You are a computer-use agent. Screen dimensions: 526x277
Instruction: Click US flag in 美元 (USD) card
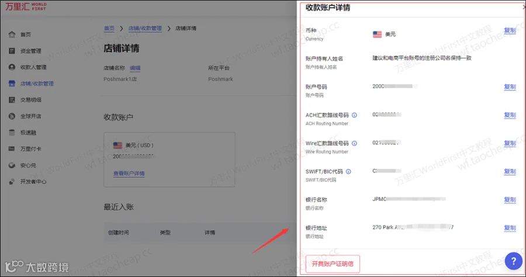[x=117, y=145]
